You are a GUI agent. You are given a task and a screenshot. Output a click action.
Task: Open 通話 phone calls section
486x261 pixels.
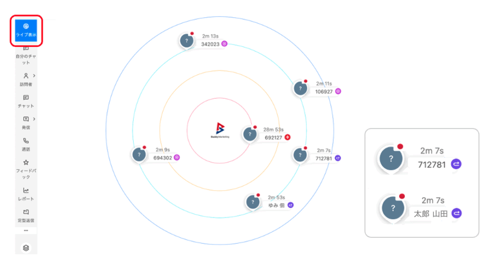point(26,144)
